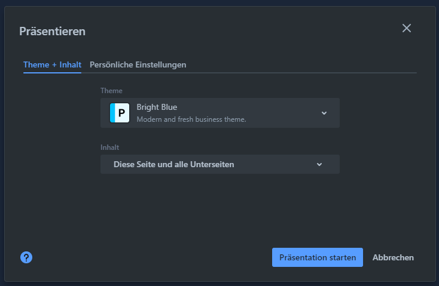Close the Präsentieren dialog with the X
The width and height of the screenshot is (439, 286).
[407, 28]
